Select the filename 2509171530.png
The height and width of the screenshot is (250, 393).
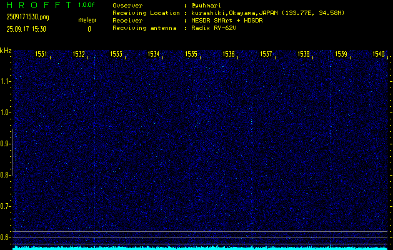[28, 17]
